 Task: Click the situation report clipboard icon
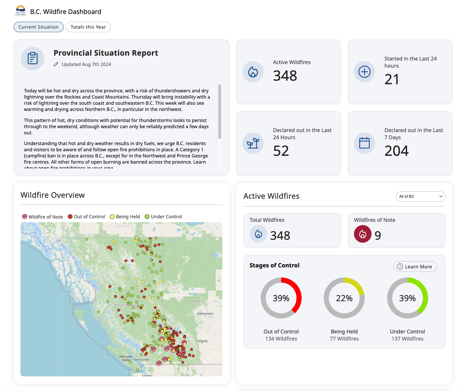[33, 59]
